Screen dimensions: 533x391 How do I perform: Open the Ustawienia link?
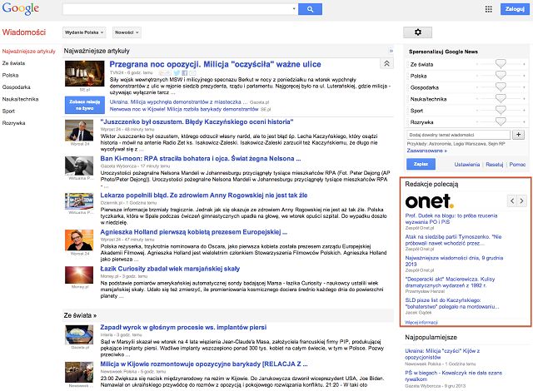coord(466,164)
